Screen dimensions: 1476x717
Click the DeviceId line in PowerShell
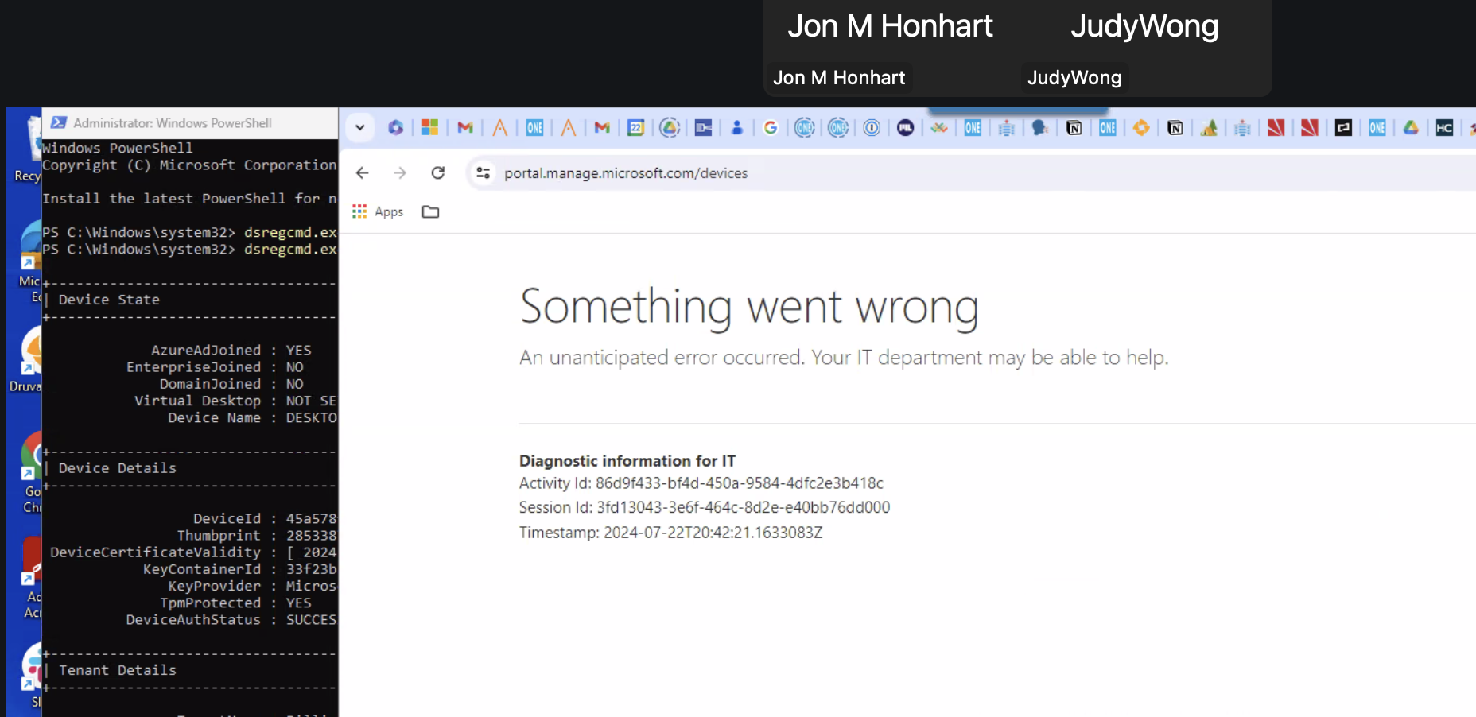265,518
